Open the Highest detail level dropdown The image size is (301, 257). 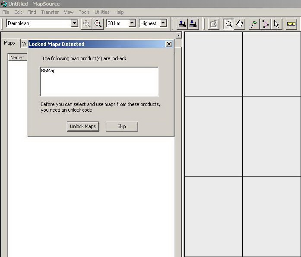[163, 23]
